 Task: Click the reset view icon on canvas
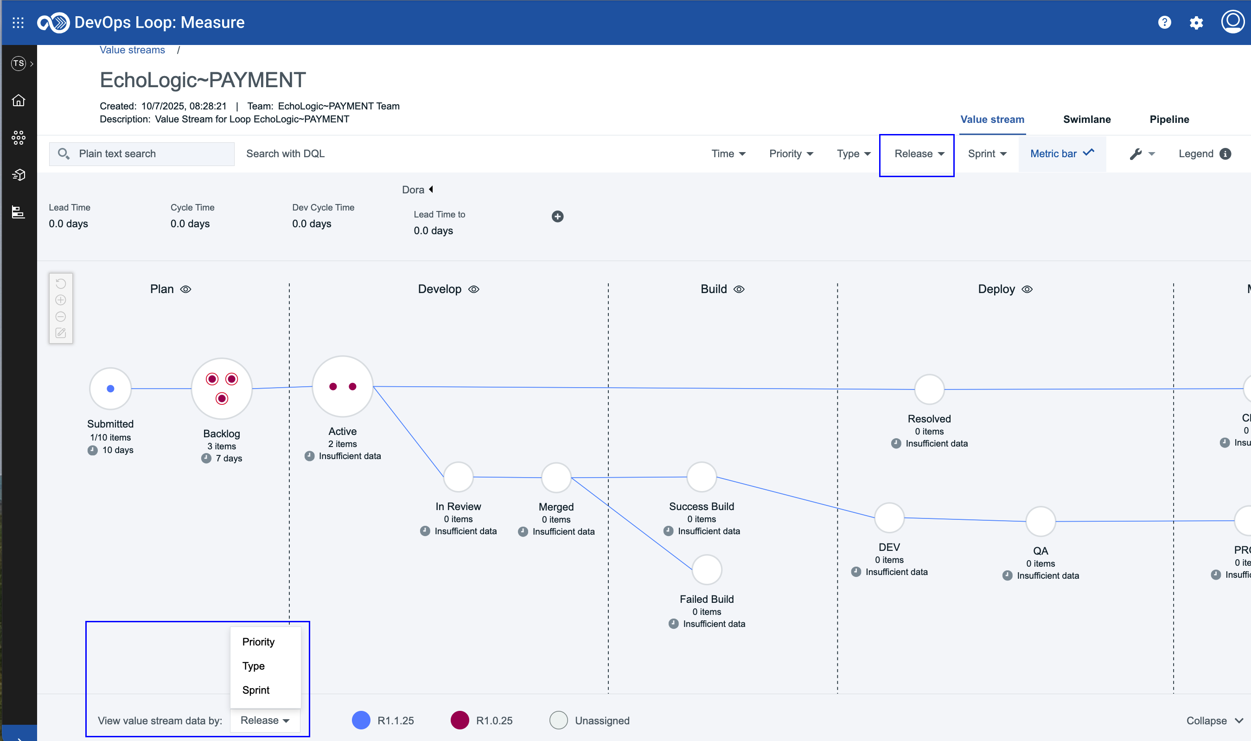click(61, 284)
